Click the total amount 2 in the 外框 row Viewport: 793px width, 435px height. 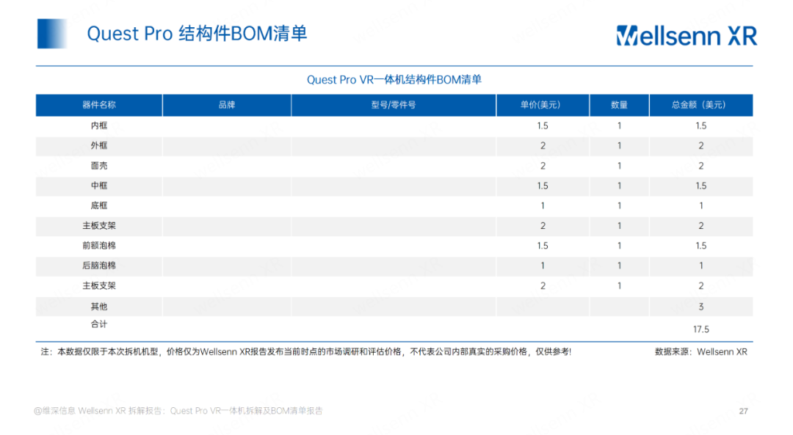(701, 145)
